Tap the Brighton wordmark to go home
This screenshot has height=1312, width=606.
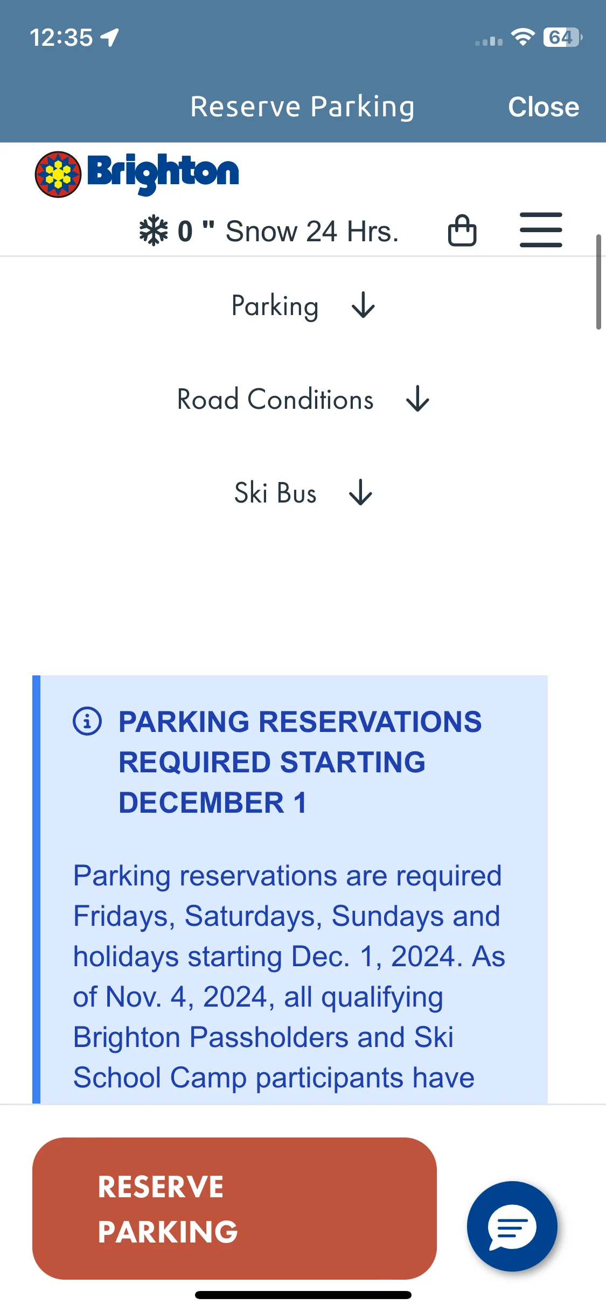163,173
